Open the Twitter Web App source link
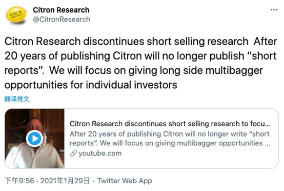Viewport: 284px width, 191px height. [125, 181]
